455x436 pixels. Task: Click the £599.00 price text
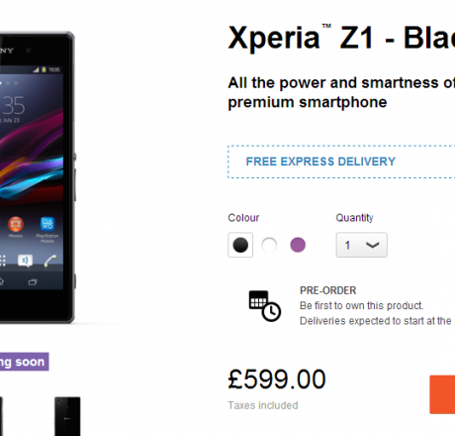[x=277, y=380]
